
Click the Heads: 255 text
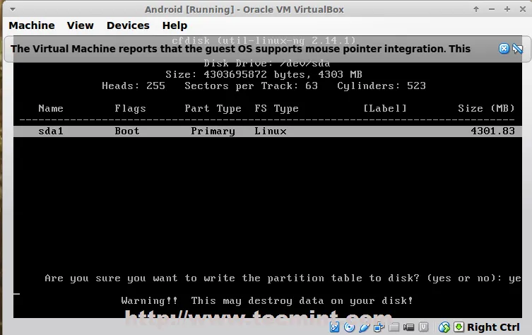pyautogui.click(x=134, y=86)
